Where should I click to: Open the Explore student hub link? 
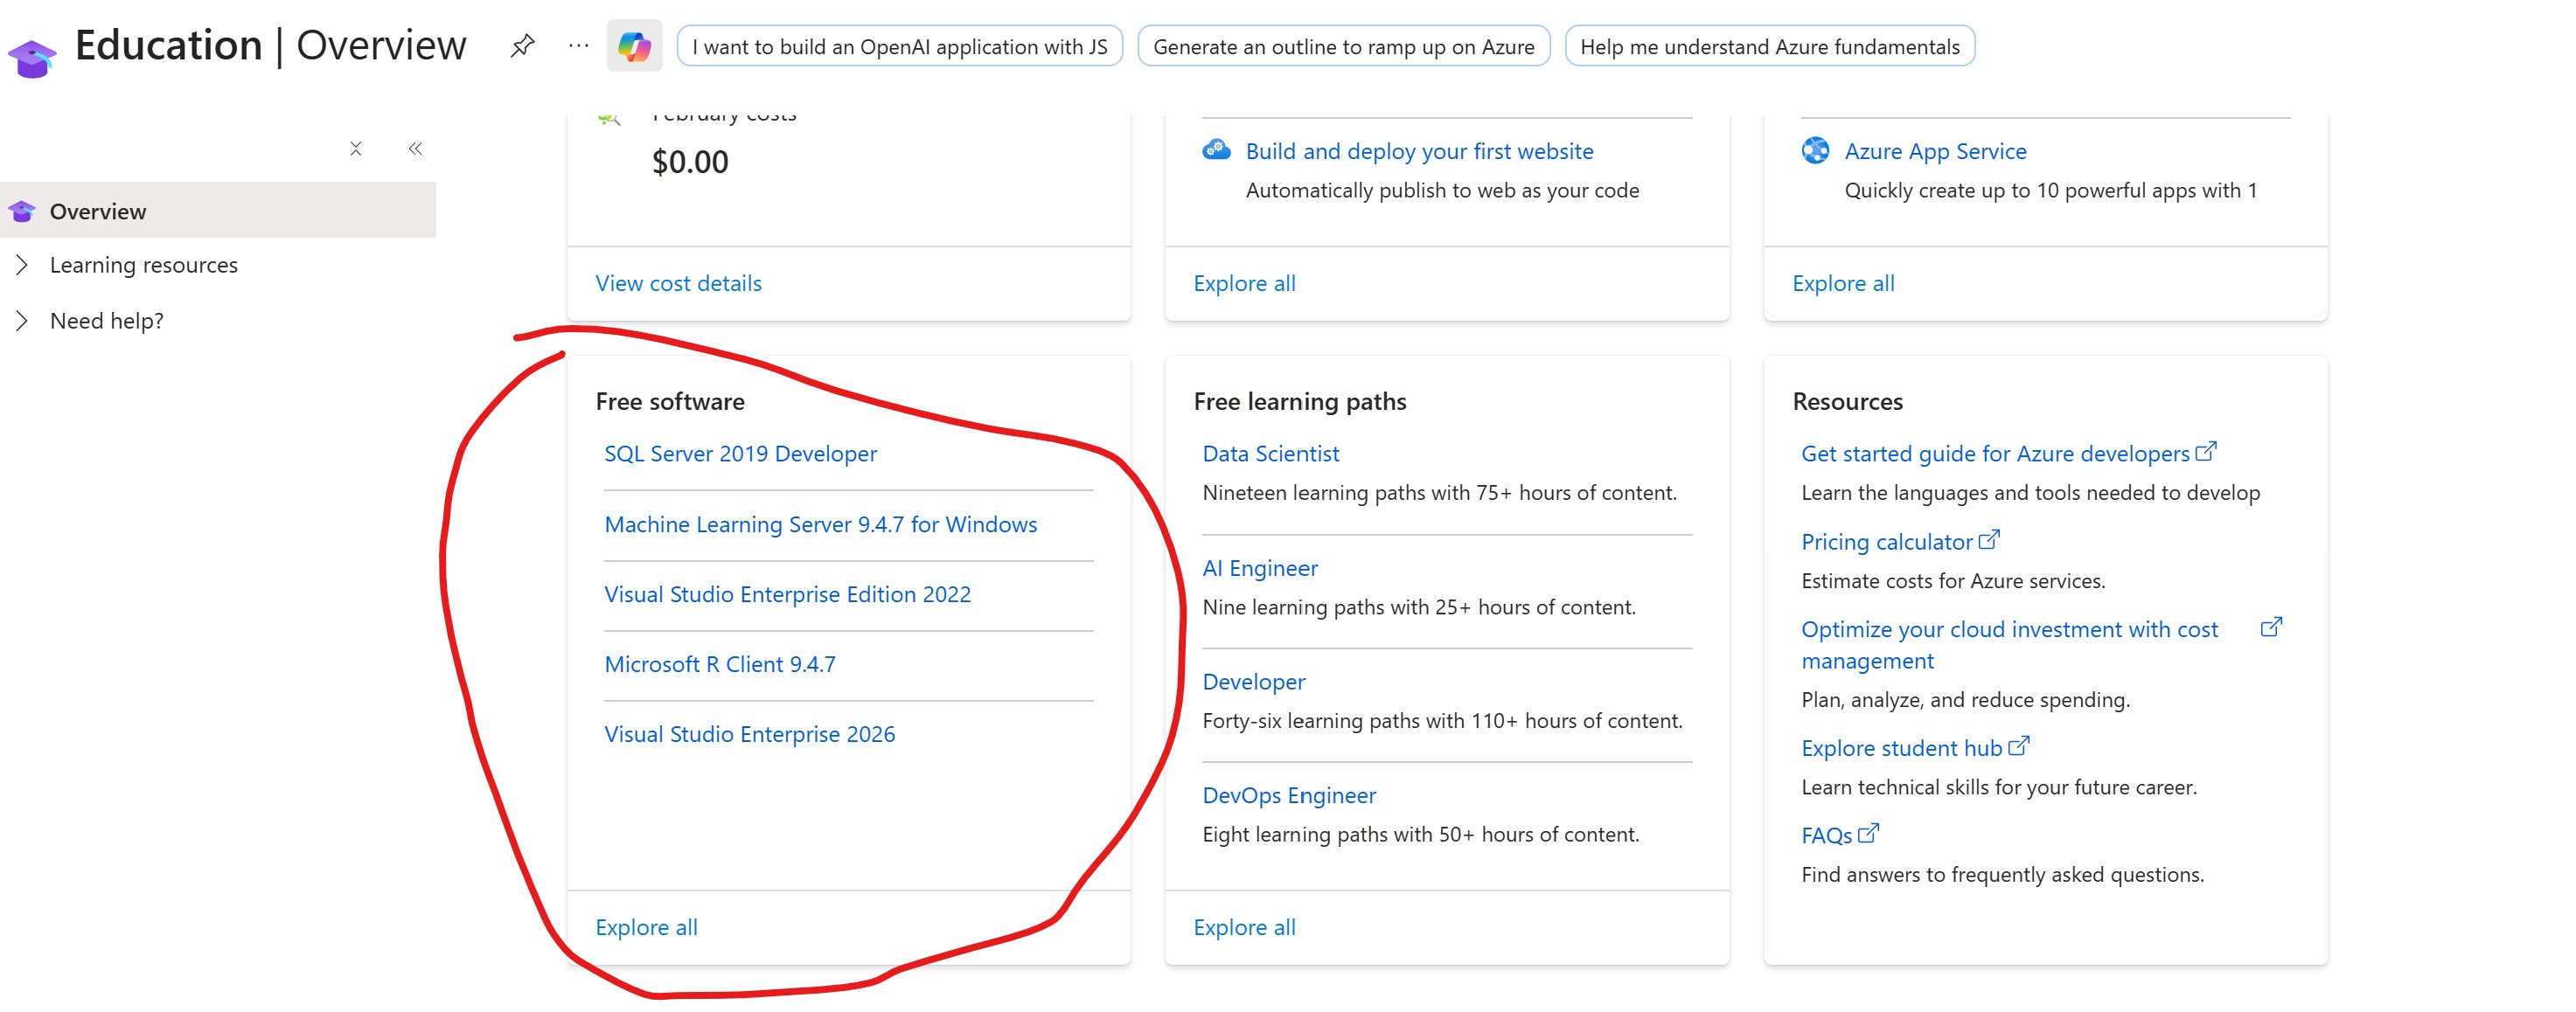[1901, 748]
